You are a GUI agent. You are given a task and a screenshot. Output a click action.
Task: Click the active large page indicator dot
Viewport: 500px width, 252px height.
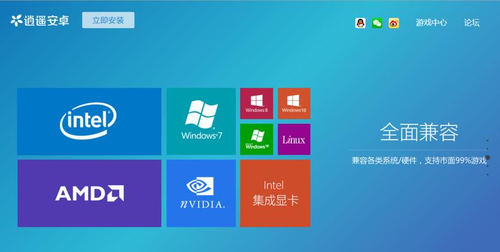[x=487, y=157]
